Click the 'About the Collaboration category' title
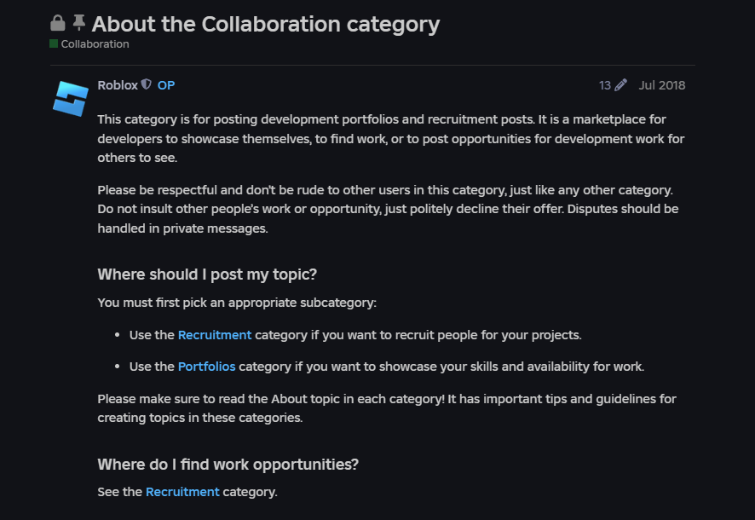This screenshot has height=520, width=755. (266, 24)
